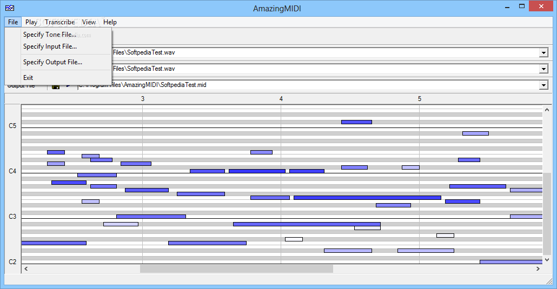The height and width of the screenshot is (289, 557).
Task: Click the AmazingMIDI app icon in title bar
Action: (10, 8)
